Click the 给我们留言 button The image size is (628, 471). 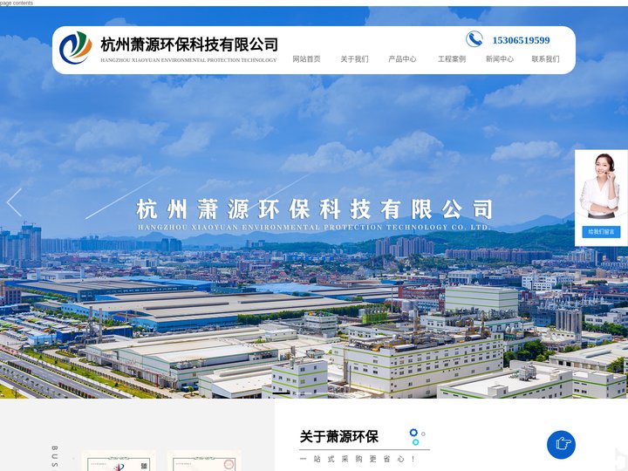[x=601, y=231]
